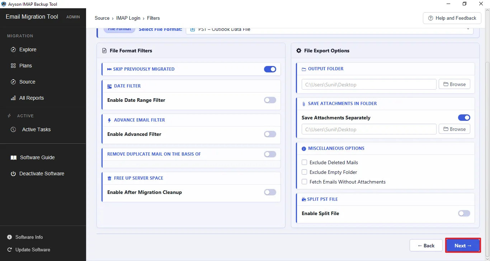The height and width of the screenshot is (261, 490).
Task: Click the Advance Email Filter lightning icon
Action: (x=109, y=120)
